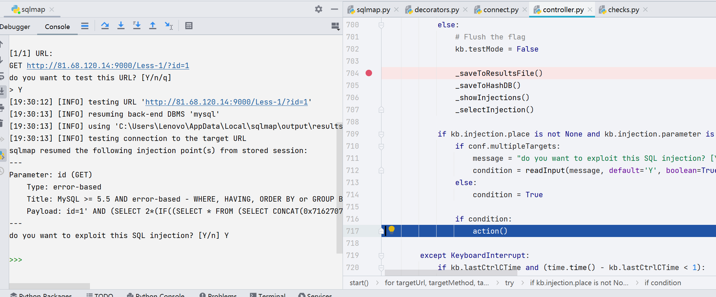Close the decorators.py editor tab
This screenshot has height=297, width=716.
[465, 9]
